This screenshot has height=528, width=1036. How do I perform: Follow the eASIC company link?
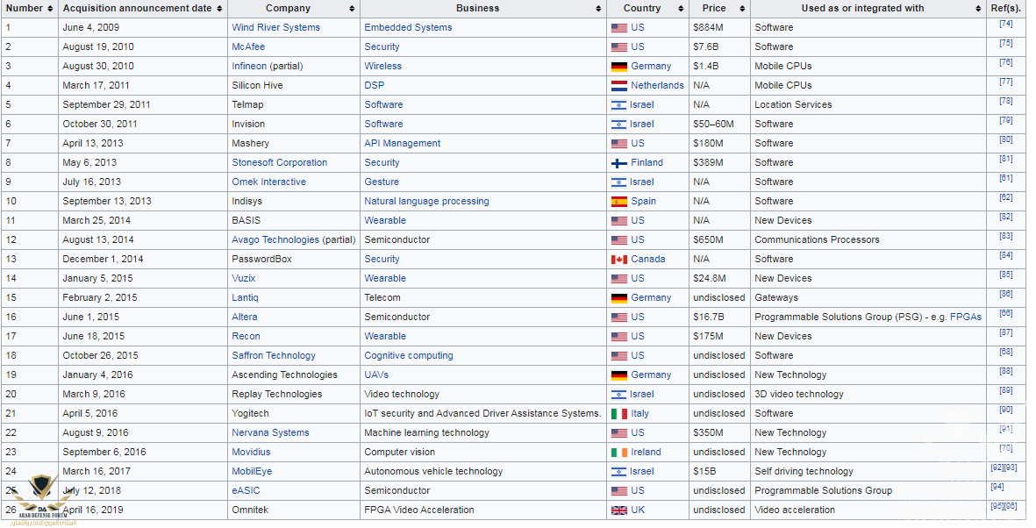click(x=246, y=490)
